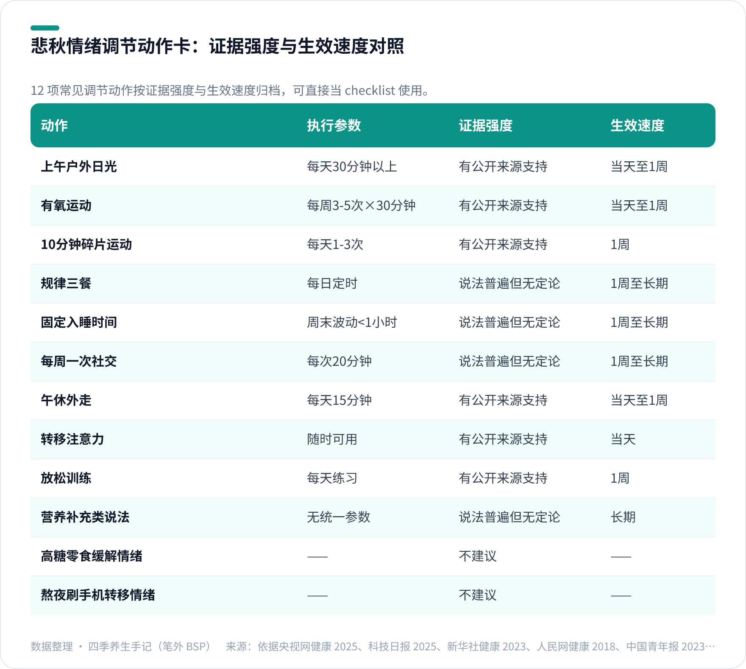Select the 营养补充类说法 row label

85,517
